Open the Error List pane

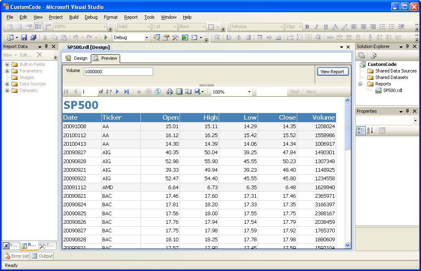pos(17,256)
